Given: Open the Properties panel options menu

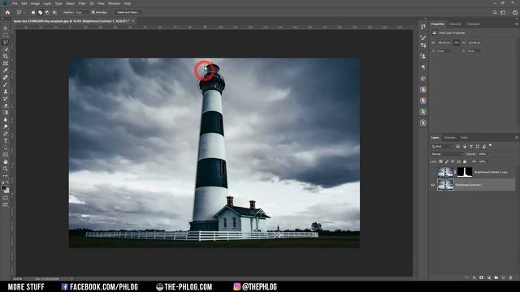Looking at the screenshot, I should (517, 24).
